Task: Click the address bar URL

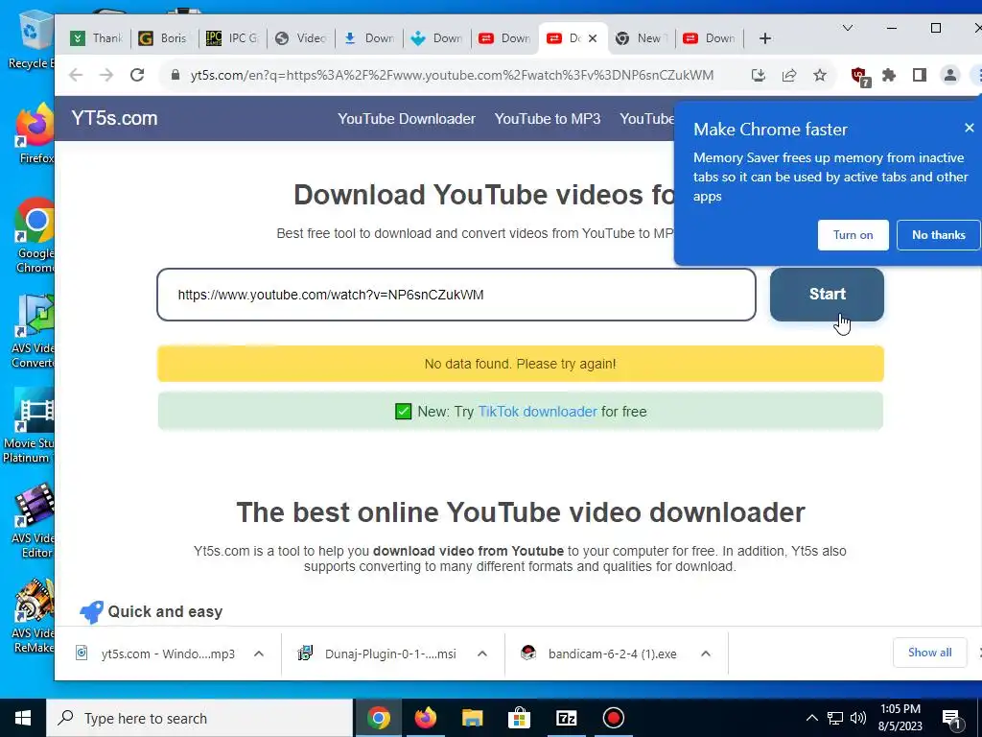Action: pos(452,75)
